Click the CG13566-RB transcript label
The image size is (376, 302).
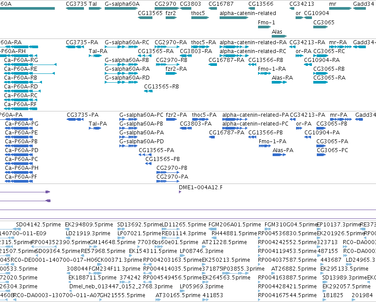pos(266,60)
